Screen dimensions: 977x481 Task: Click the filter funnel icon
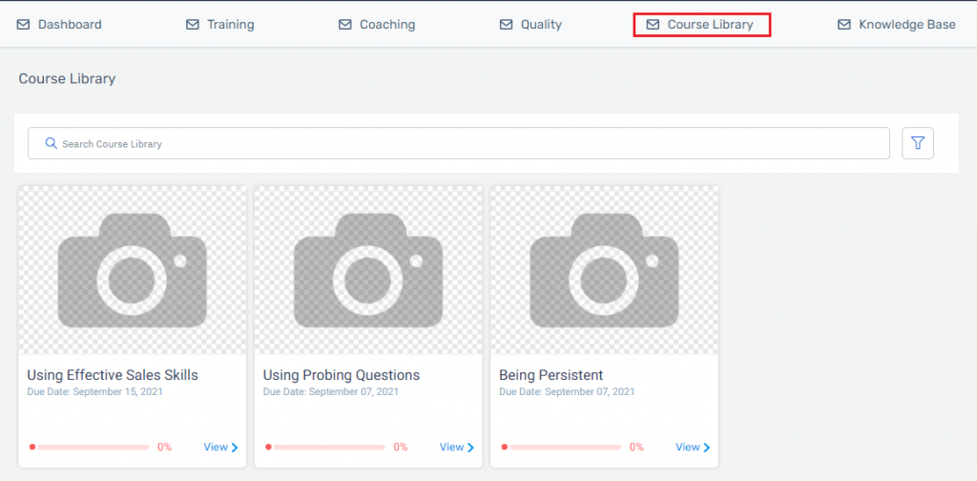coord(917,143)
